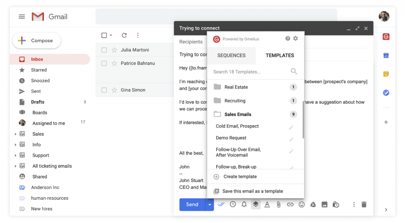This screenshot has height=223, width=405.
Task: Toggle the select all checkbox
Action: 104,35
